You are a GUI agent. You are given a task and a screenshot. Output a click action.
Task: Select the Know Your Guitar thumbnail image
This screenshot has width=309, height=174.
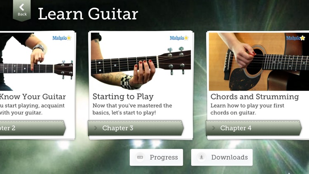tap(36, 62)
